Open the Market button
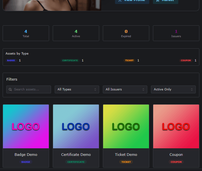 point(165,1)
